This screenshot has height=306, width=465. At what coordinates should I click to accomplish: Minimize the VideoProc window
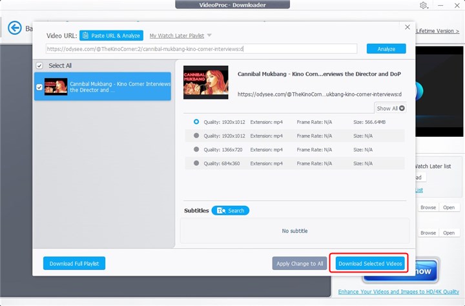coord(440,5)
